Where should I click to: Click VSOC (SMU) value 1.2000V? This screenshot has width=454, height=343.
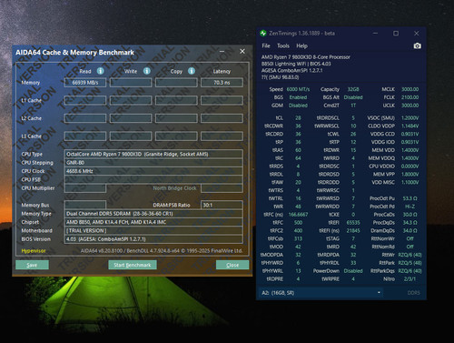[x=410, y=117]
